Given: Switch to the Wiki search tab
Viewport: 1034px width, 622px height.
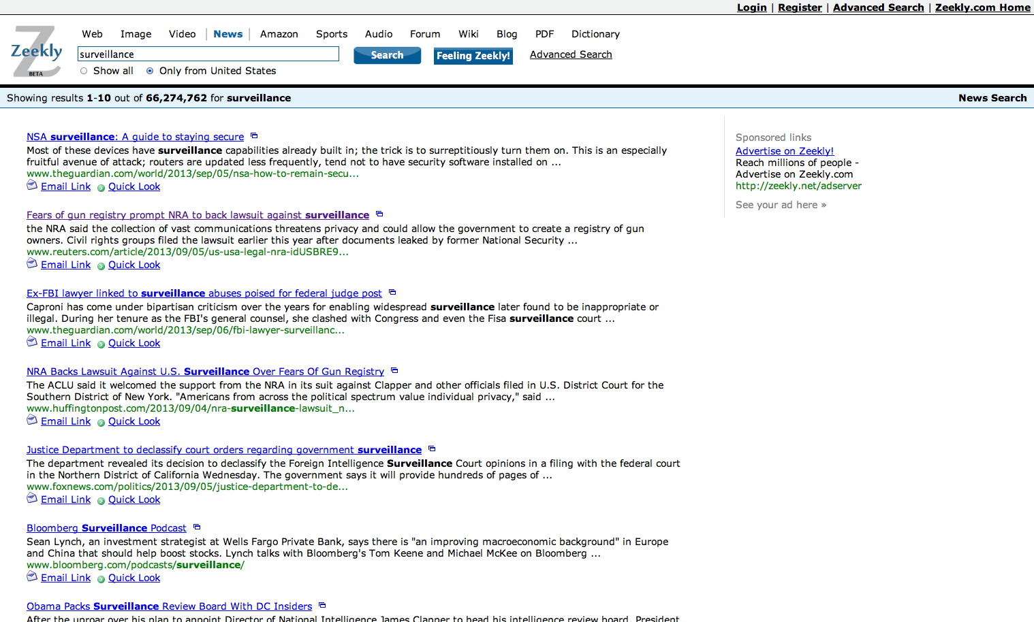Looking at the screenshot, I should pos(468,34).
